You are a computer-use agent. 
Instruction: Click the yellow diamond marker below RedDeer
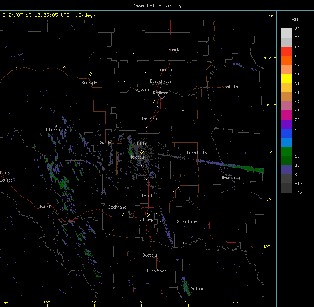coord(155,102)
